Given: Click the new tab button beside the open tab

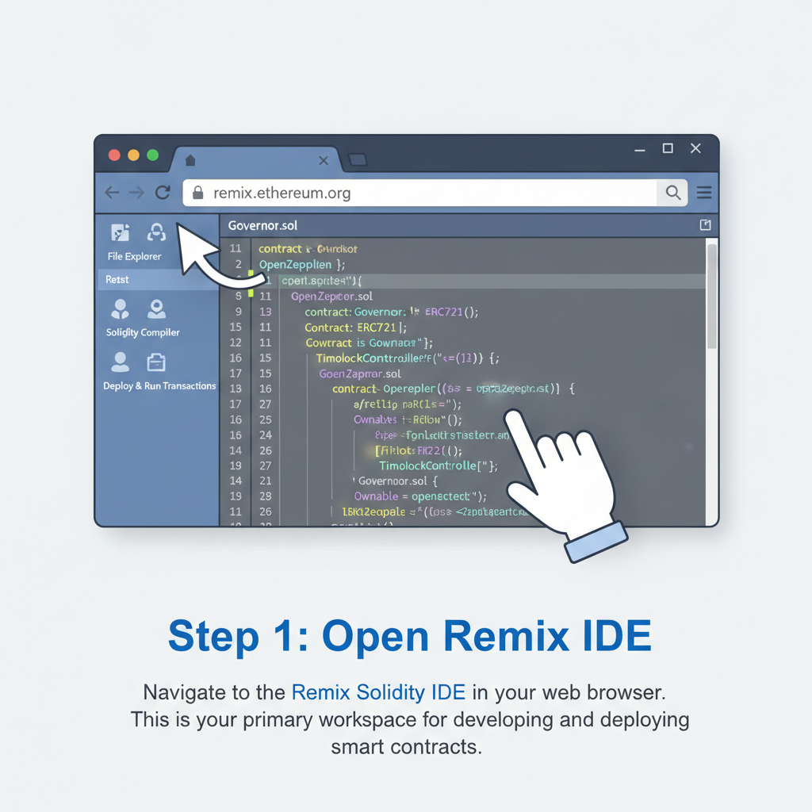Looking at the screenshot, I should [x=357, y=159].
